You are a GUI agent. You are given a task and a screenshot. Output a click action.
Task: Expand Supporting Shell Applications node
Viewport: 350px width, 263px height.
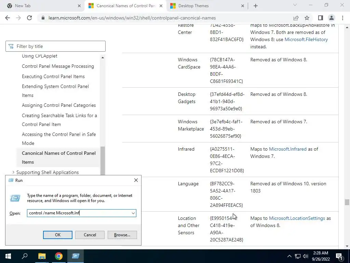pyautogui.click(x=13, y=172)
